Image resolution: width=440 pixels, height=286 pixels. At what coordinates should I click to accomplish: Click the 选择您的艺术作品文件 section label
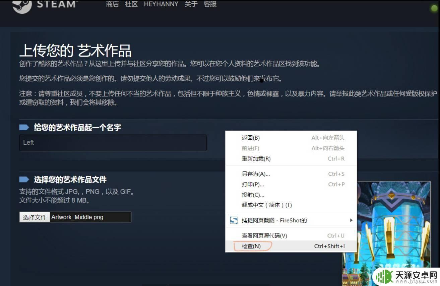point(70,180)
